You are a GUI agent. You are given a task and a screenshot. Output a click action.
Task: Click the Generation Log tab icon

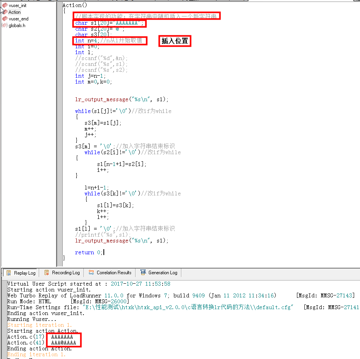tap(143, 273)
